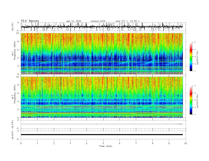Click time axis tick label "4"
The image size is (209, 161).
click(x=87, y=143)
